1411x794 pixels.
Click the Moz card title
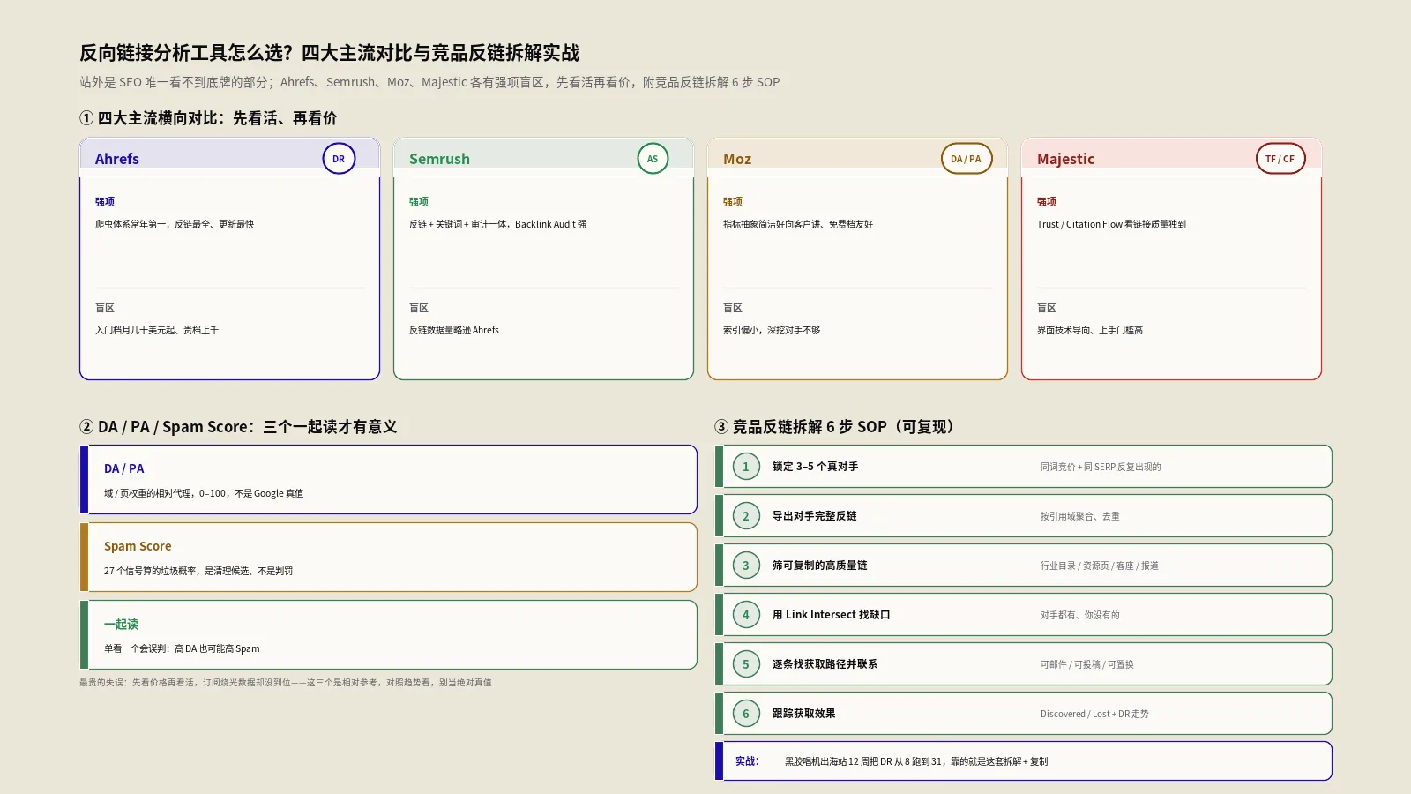[737, 159]
